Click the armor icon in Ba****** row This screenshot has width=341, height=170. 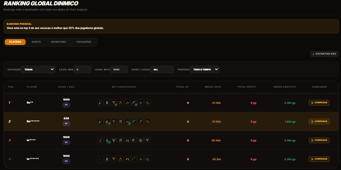(x=114, y=121)
